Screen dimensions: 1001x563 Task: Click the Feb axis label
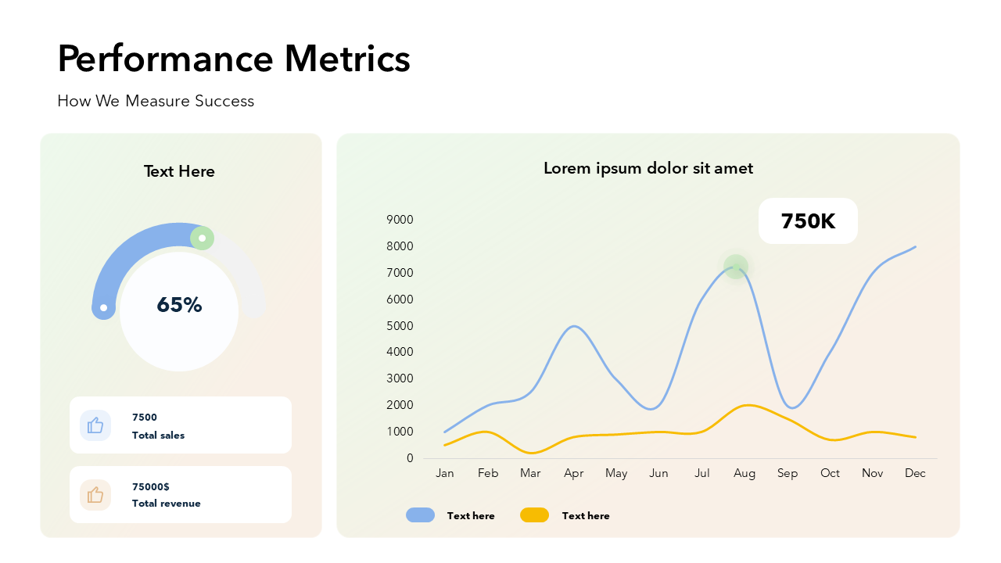click(x=488, y=473)
